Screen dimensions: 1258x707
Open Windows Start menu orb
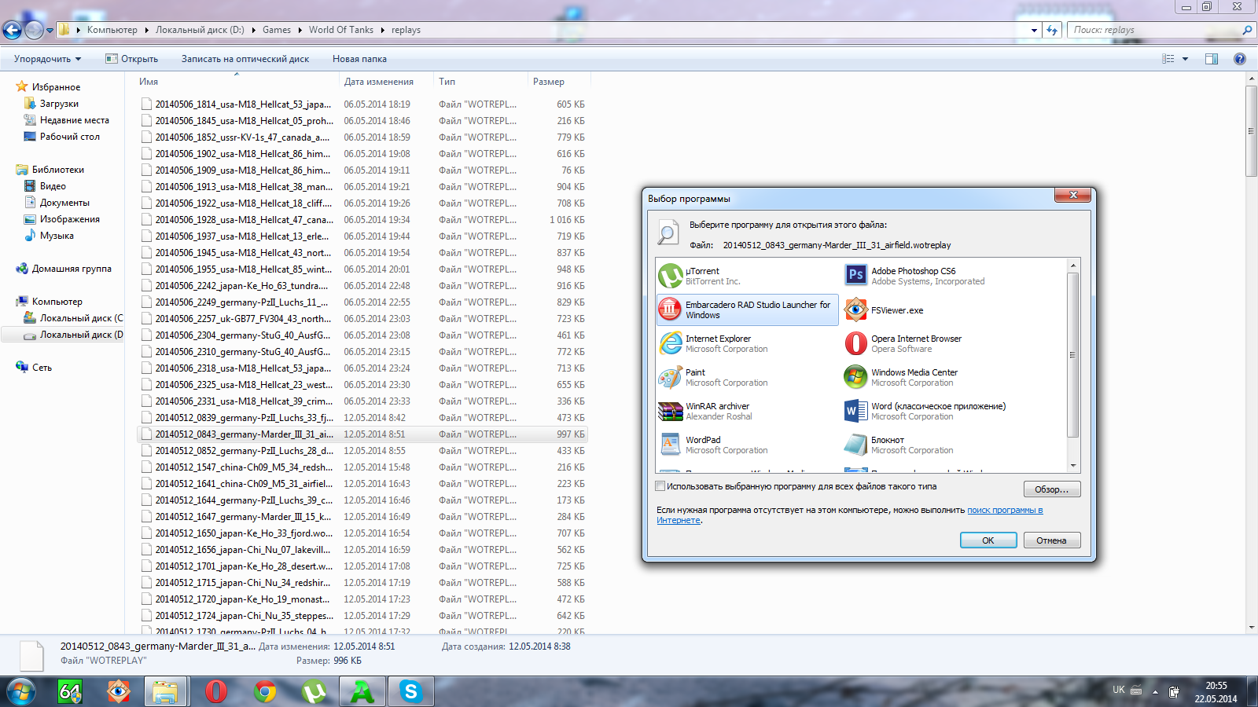pyautogui.click(x=21, y=691)
